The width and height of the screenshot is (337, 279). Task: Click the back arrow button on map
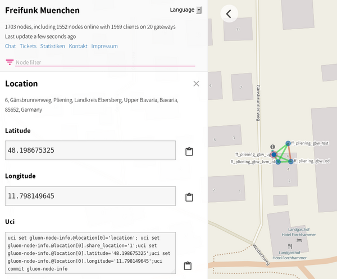tap(229, 13)
